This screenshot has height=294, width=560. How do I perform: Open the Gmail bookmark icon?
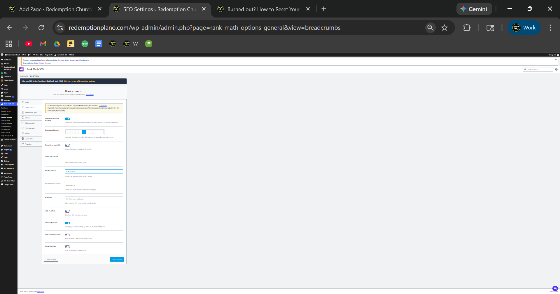tap(43, 44)
